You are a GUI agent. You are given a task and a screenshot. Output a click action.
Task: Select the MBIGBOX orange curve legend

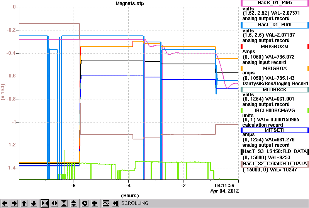coord(275,69)
